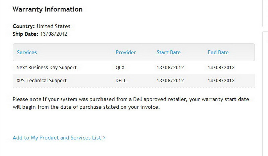Viewport: 268px width, 156px height.
Task: Click the Services column header
Action: click(x=27, y=52)
